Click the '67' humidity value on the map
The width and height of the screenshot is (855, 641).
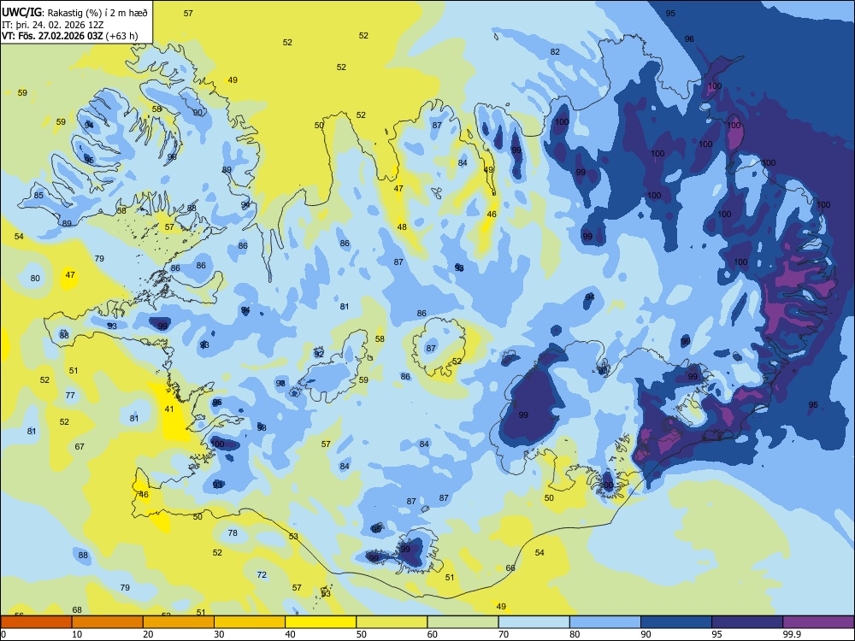80,446
